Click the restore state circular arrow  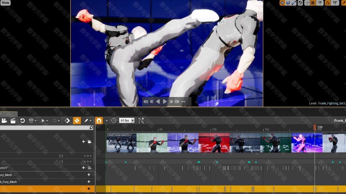tap(22, 121)
